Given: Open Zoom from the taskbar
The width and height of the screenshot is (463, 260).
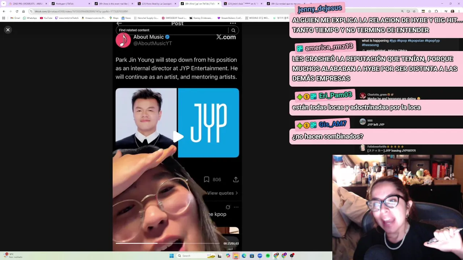Looking at the screenshot, I should coord(260,256).
